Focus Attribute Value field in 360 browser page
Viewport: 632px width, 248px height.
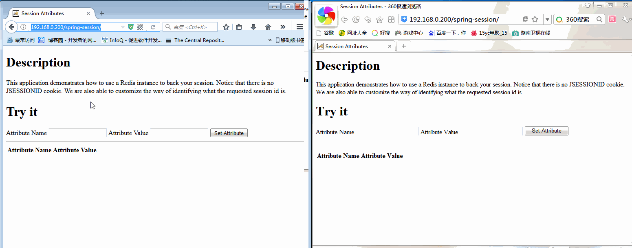tap(491, 131)
